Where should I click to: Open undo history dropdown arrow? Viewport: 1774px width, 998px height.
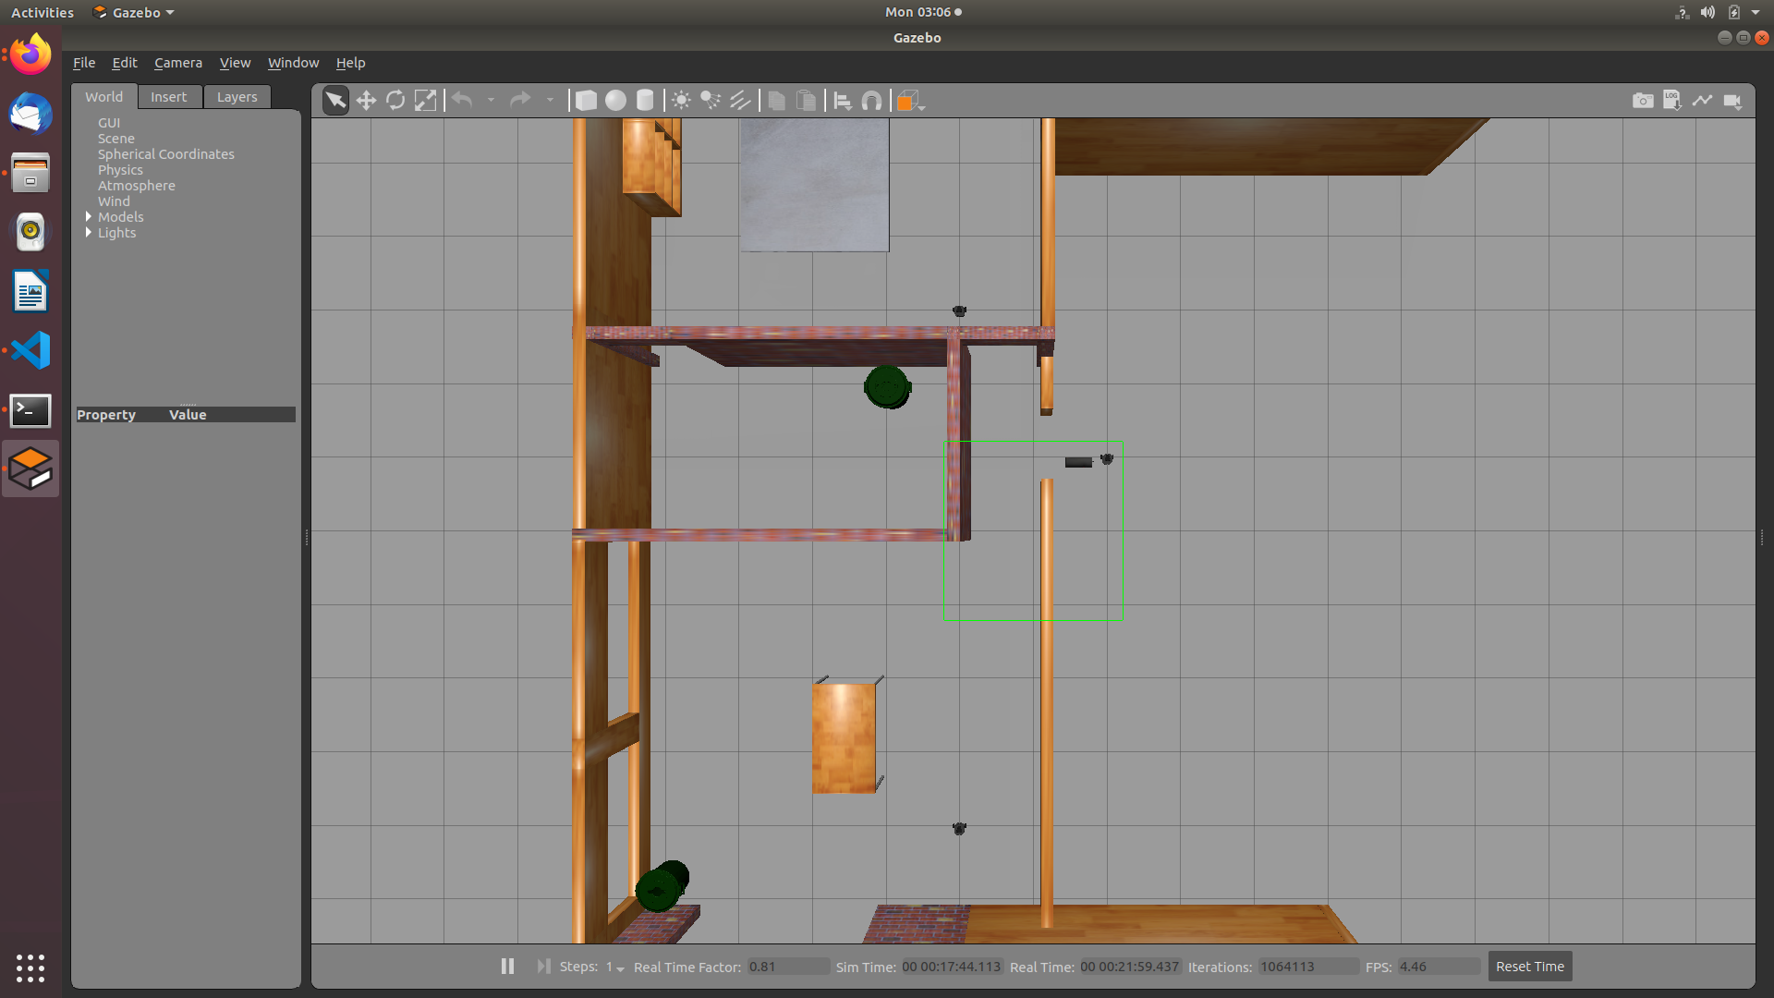(491, 100)
